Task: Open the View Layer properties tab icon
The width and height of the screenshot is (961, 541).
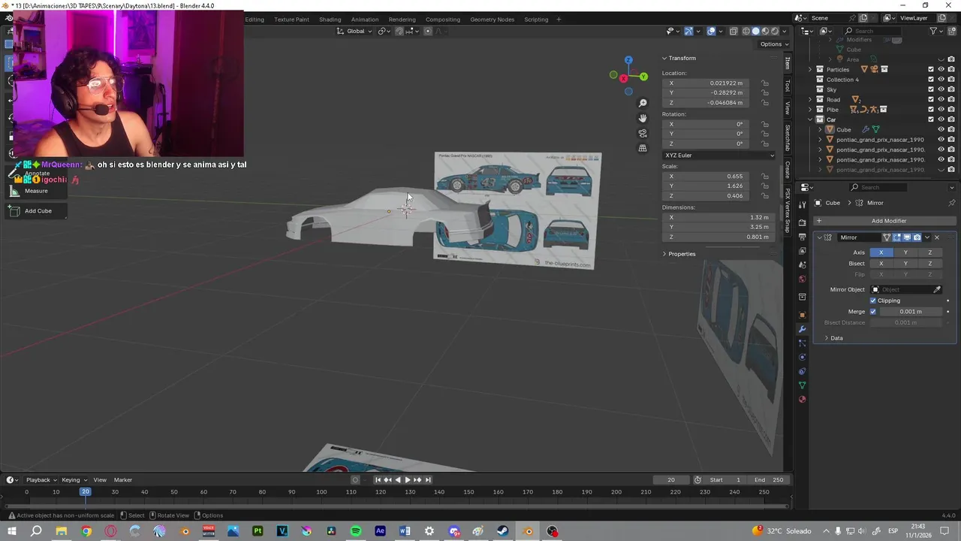Action: [x=802, y=251]
